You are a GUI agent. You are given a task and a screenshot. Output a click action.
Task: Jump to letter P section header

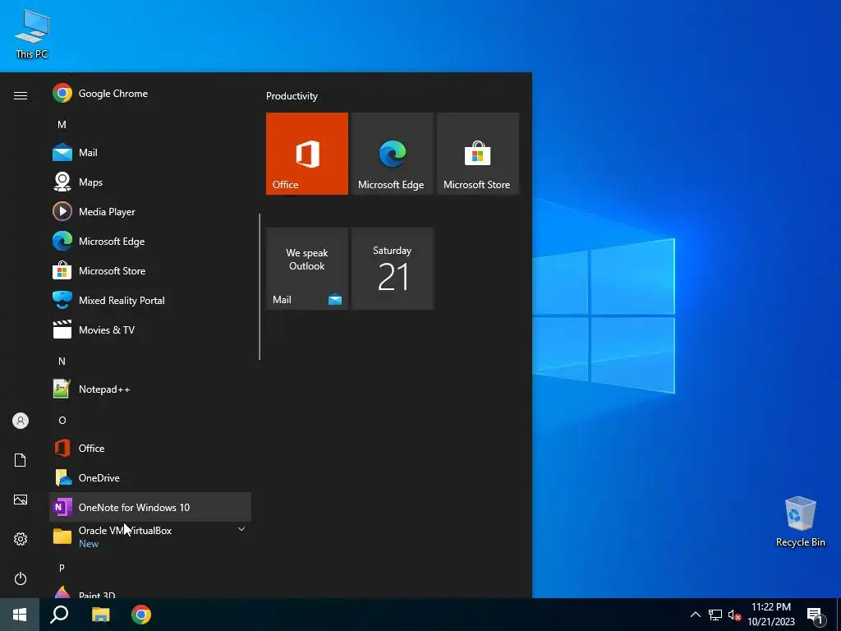[62, 568]
